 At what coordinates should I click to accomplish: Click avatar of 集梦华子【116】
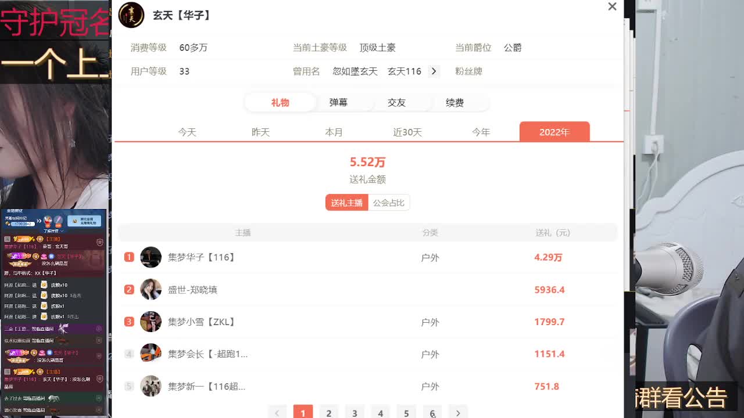151,257
